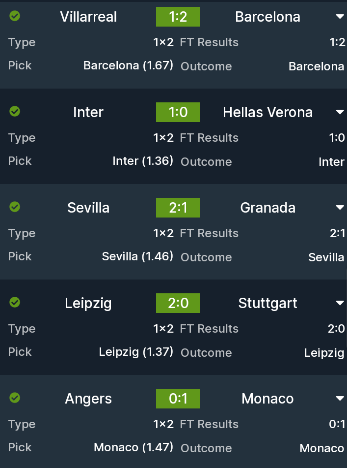The height and width of the screenshot is (468, 347).
Task: Toggle the Sevilla vs Granada dropdown arrow
Action: [x=340, y=208]
